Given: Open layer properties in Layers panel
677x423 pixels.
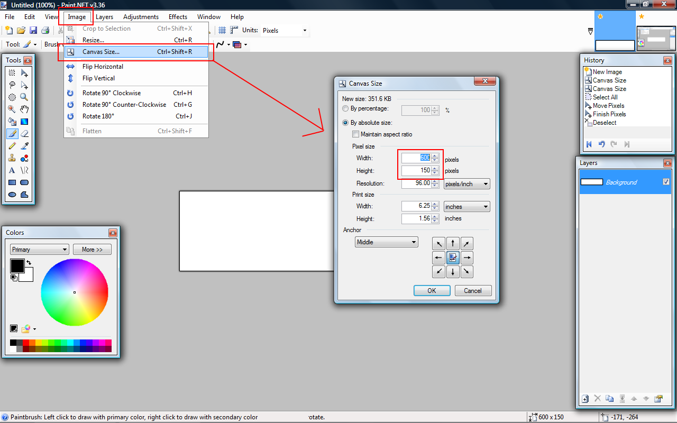Looking at the screenshot, I should [x=658, y=399].
